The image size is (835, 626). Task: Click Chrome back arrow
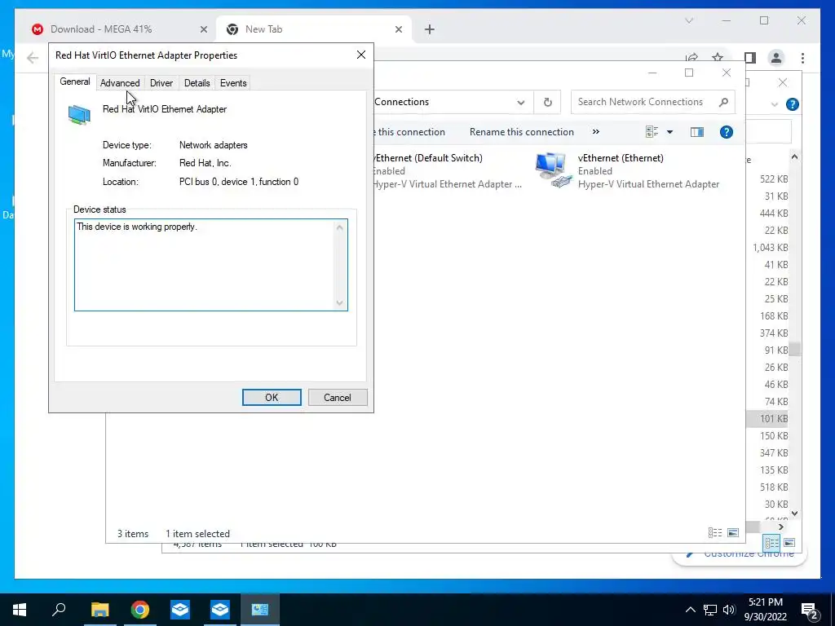[33, 58]
